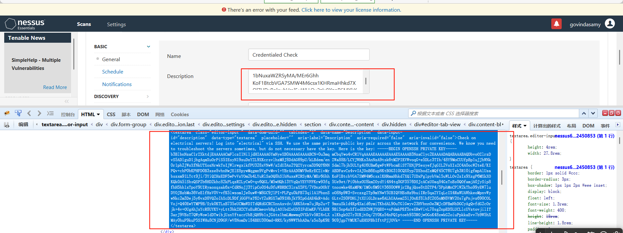The width and height of the screenshot is (623, 233).
Task: Open nessus6...2450853 source link for textarea.editor-input
Action: click(584, 136)
